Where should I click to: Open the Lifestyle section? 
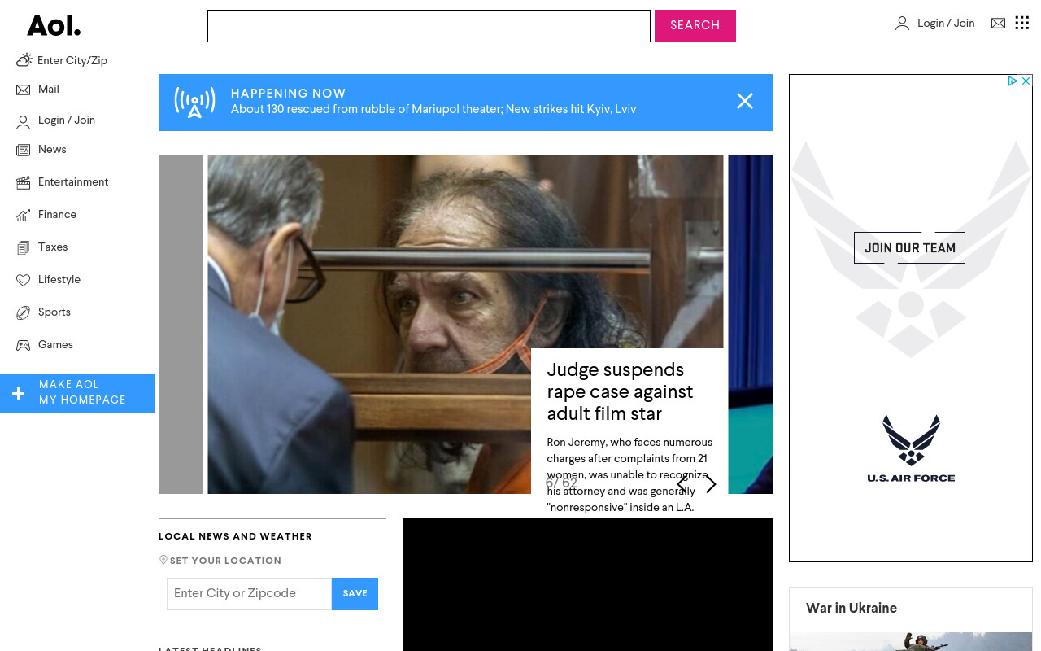[x=59, y=279]
